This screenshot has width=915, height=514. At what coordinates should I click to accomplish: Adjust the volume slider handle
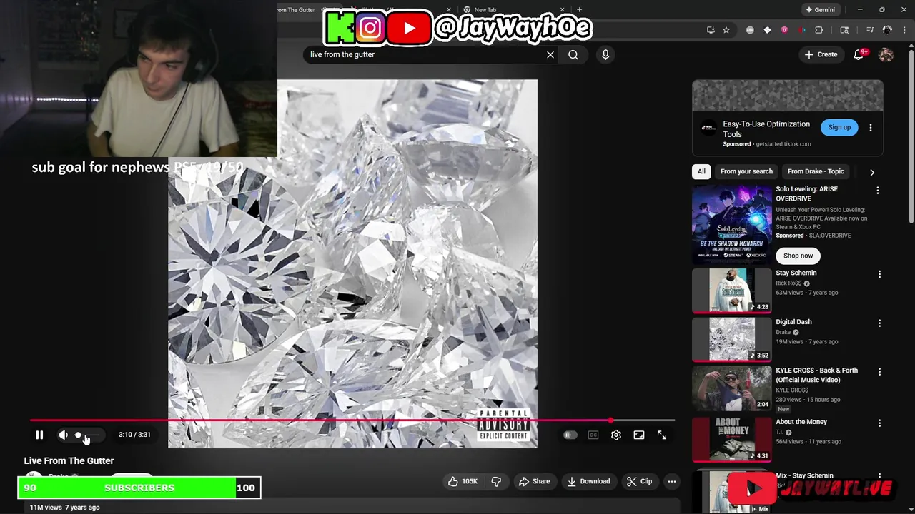[78, 435]
